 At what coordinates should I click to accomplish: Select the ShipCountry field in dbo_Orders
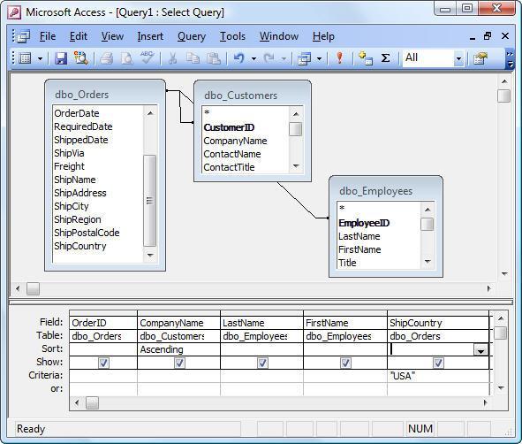[80, 246]
